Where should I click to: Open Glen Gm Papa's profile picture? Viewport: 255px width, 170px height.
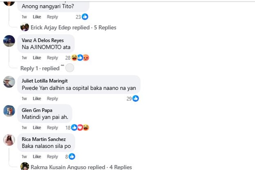click(x=9, y=111)
